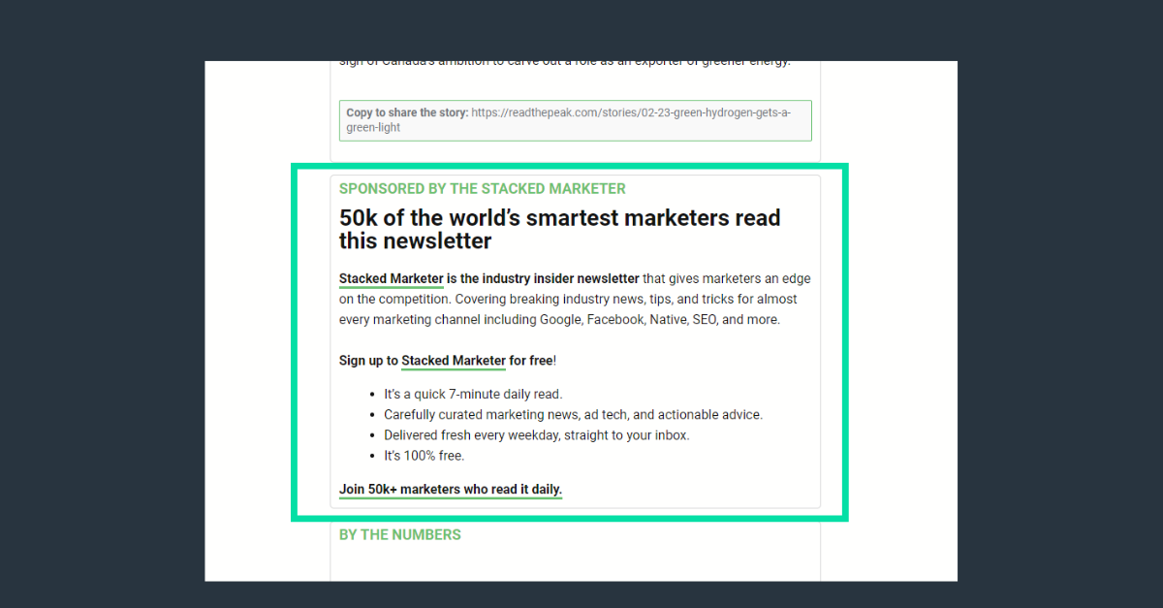
Task: Click the SPONSORED BY THE STACKED MARKETER heading
Action: [x=482, y=188]
